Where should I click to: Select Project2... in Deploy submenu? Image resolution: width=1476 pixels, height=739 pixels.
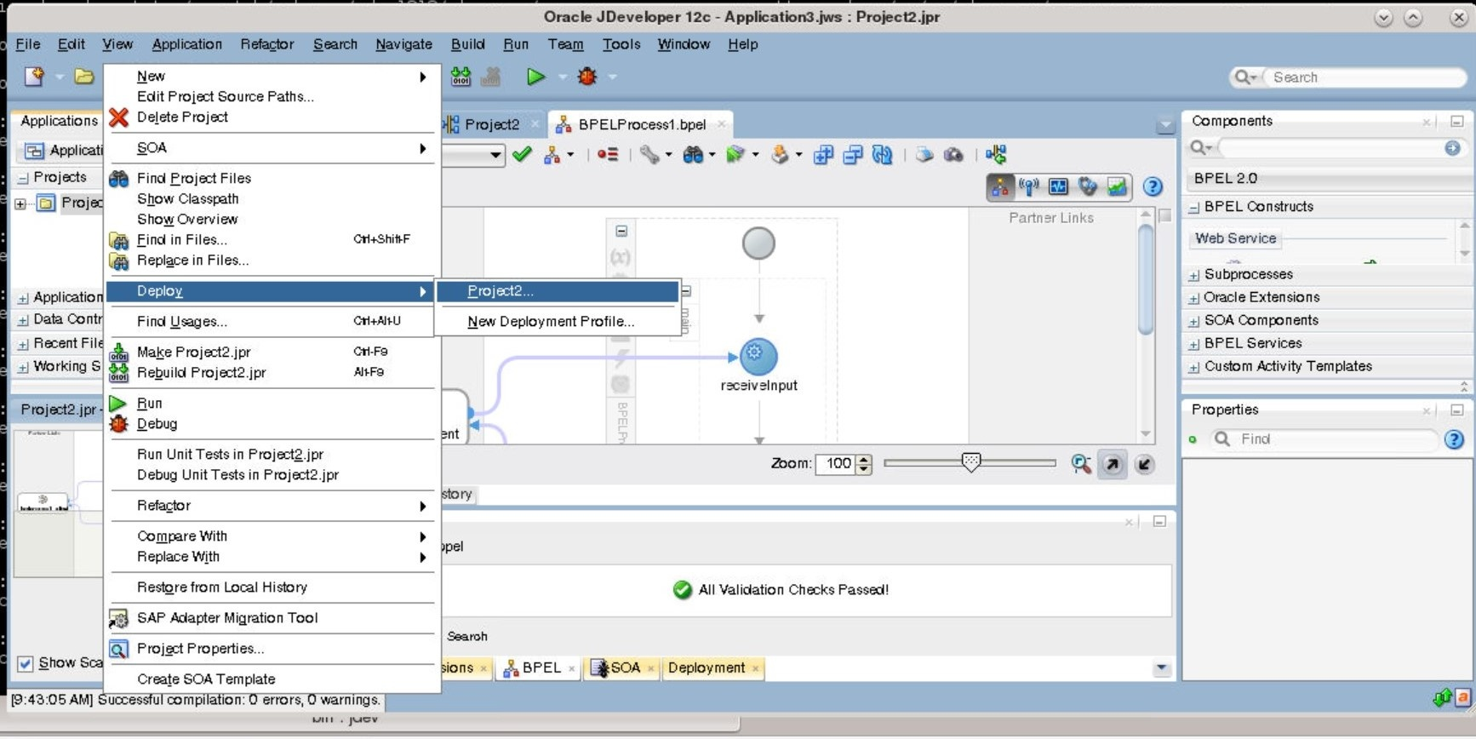(x=558, y=291)
